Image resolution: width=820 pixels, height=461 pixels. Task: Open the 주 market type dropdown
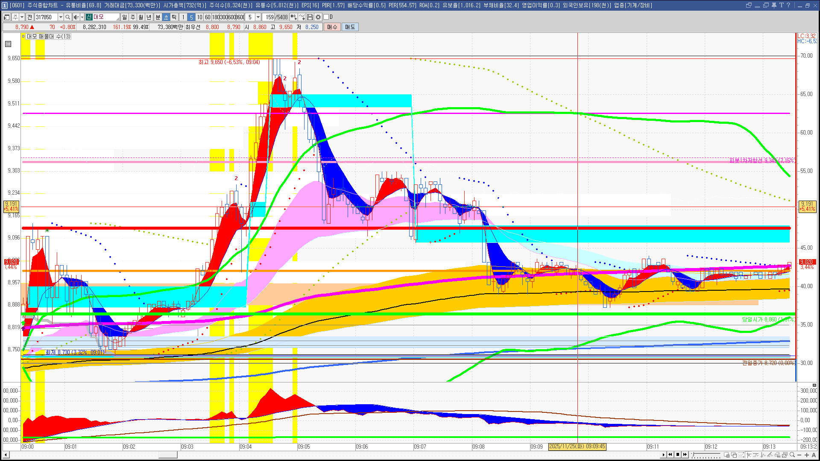22,17
